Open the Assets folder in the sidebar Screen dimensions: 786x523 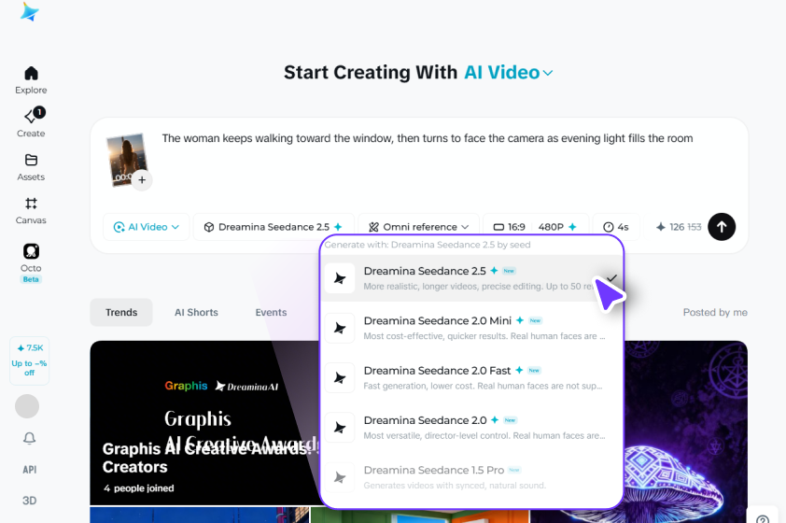coord(31,167)
